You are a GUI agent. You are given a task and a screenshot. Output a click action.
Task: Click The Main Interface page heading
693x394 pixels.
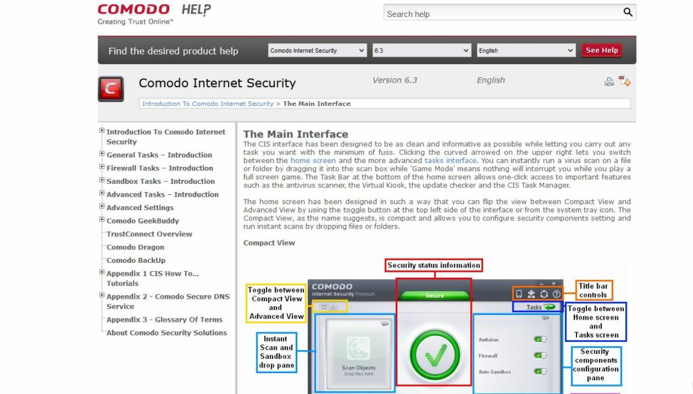point(296,134)
